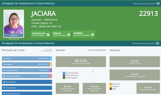Click the Outros Recursos purple legend swatch

[64, 75]
